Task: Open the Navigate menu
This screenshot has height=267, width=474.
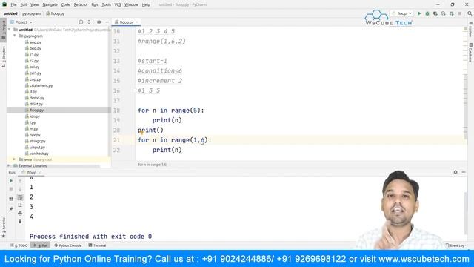Action: click(50, 5)
